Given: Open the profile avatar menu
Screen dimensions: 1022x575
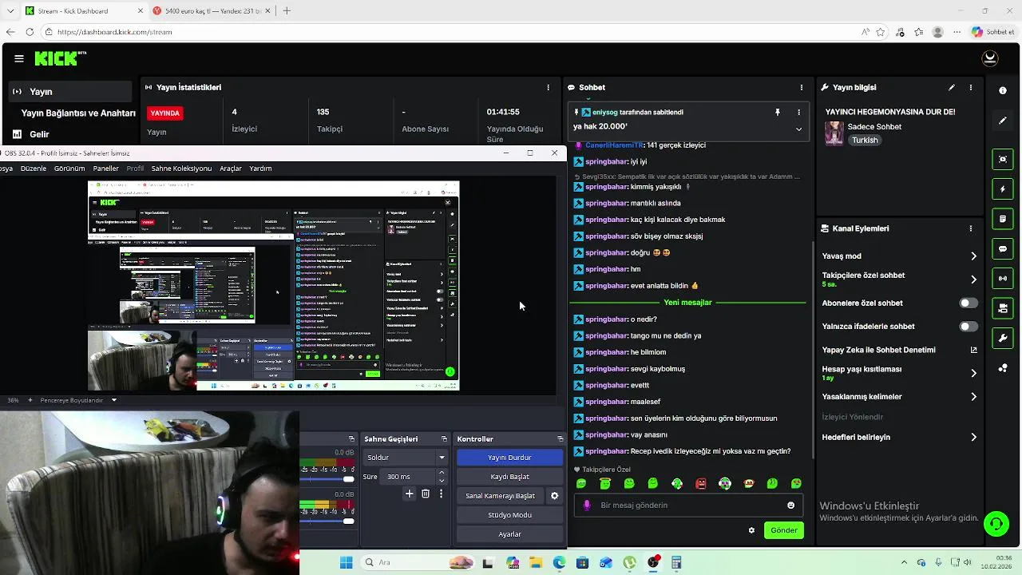Looking at the screenshot, I should (990, 58).
